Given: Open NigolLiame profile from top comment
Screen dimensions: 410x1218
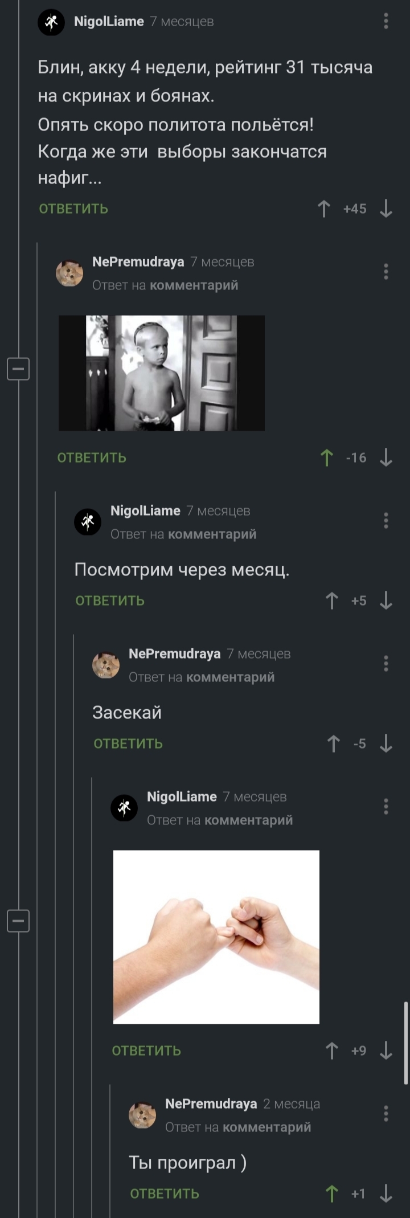Looking at the screenshot, I should (x=109, y=22).
